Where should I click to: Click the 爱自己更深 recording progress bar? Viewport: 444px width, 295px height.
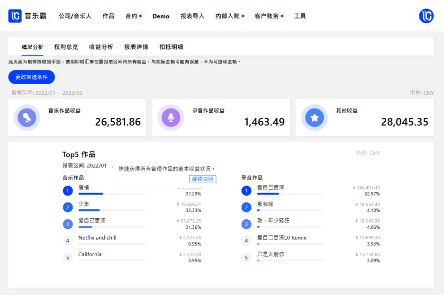[290, 194]
